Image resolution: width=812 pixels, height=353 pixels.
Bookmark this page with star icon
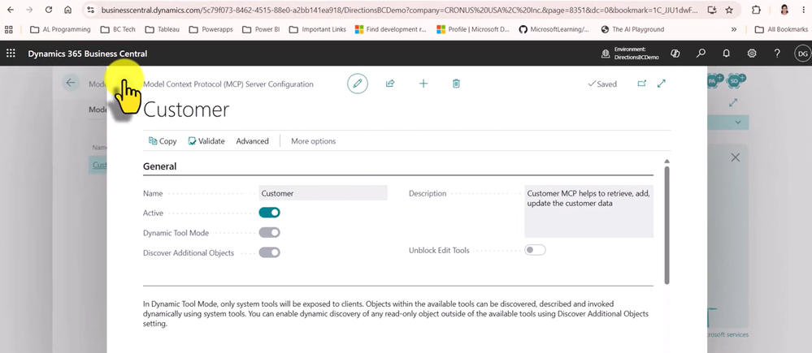[x=729, y=10]
